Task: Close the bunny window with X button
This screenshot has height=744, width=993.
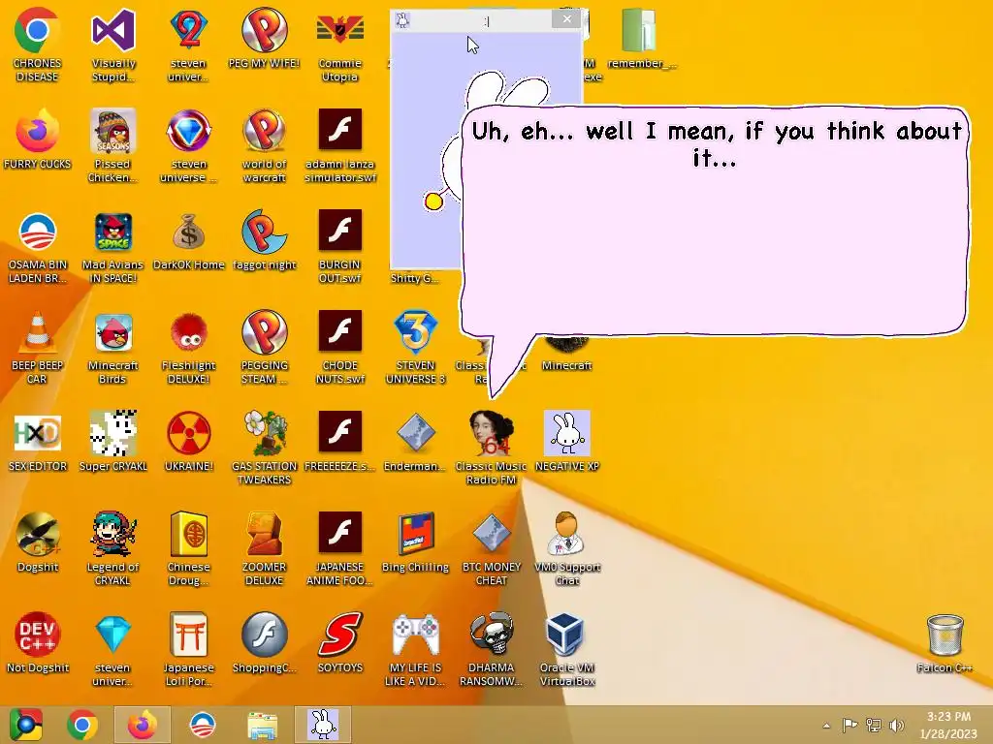Action: tap(566, 19)
